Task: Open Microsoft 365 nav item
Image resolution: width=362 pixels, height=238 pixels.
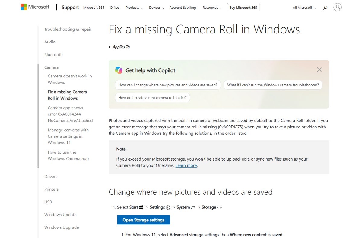Action: click(94, 8)
